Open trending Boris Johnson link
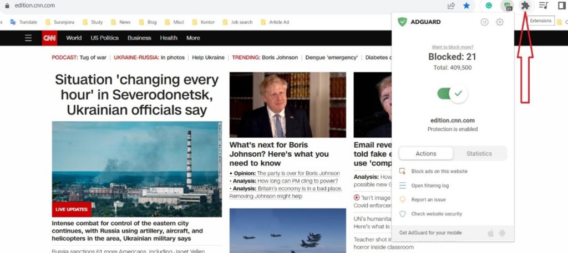The height and width of the screenshot is (253, 568). pyautogui.click(x=280, y=58)
